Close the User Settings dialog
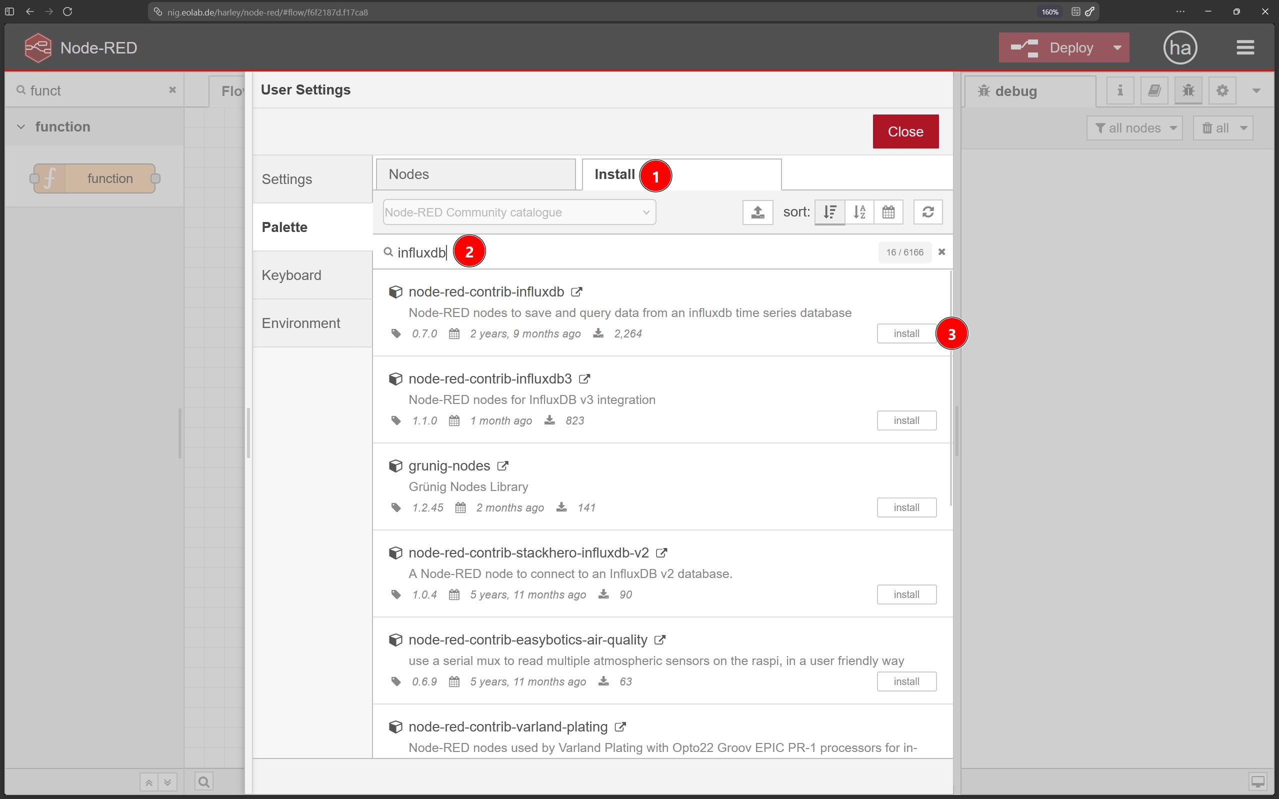1279x799 pixels. pyautogui.click(x=905, y=131)
